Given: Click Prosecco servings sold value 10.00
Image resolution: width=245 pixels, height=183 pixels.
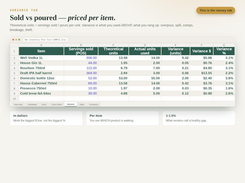Looking at the screenshot, I should pos(81,88).
